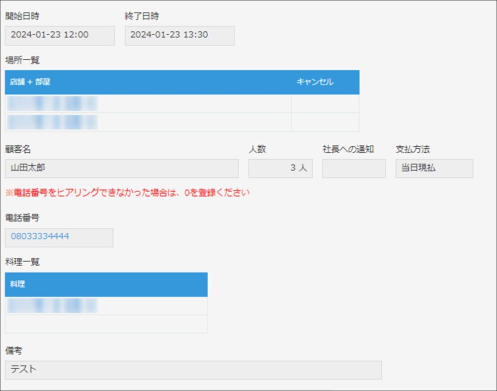Select the キャンセル column header
The width and height of the screenshot is (497, 391).
click(x=315, y=82)
